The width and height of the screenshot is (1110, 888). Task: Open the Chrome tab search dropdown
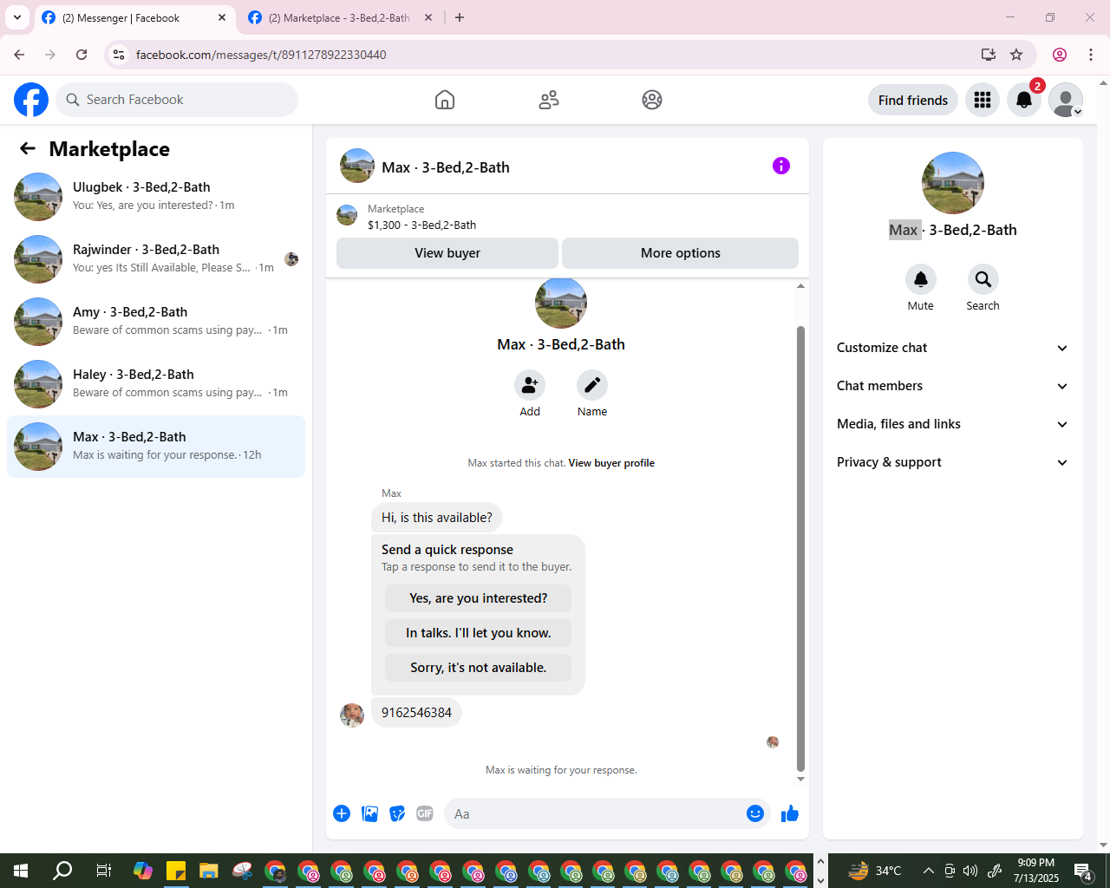(17, 17)
